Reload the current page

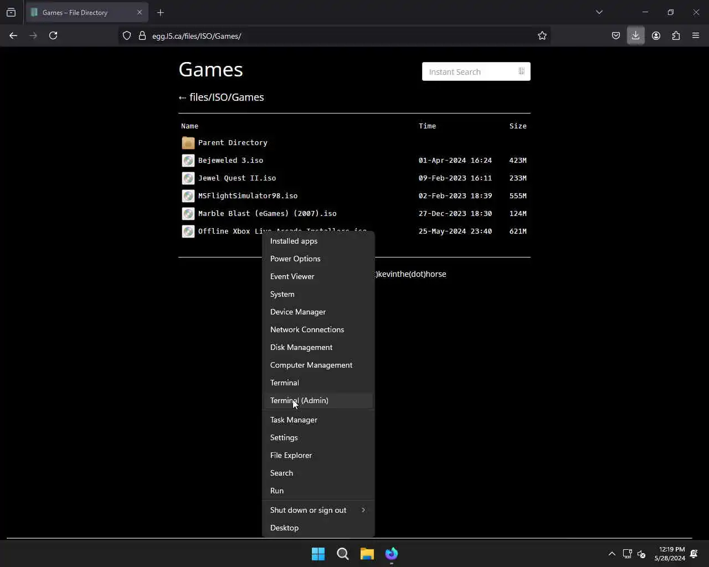coord(53,35)
